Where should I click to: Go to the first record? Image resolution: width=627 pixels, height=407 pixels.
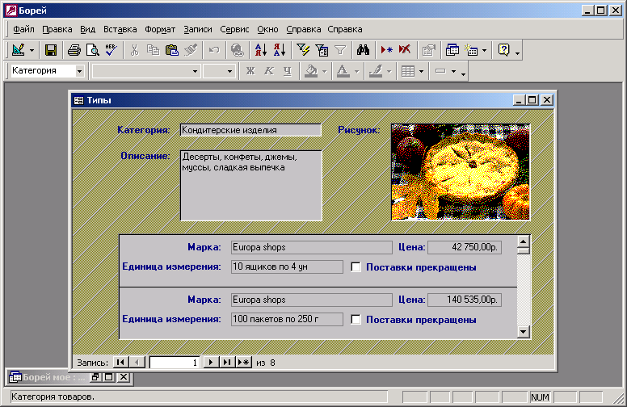120,363
